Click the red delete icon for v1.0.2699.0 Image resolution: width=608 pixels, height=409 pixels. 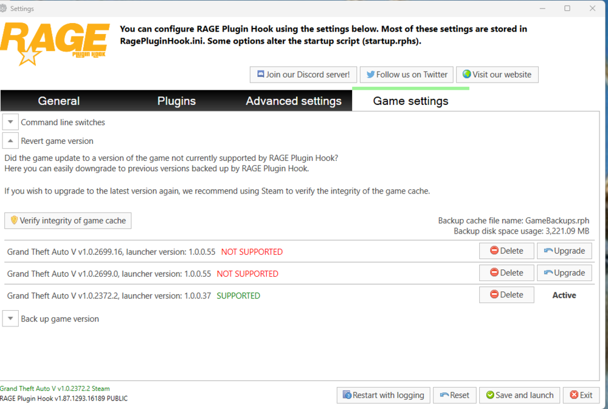click(x=494, y=272)
